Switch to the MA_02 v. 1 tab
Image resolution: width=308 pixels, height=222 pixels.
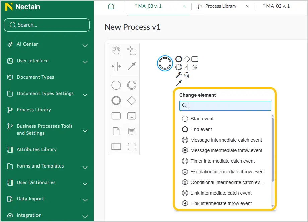[x=277, y=6]
